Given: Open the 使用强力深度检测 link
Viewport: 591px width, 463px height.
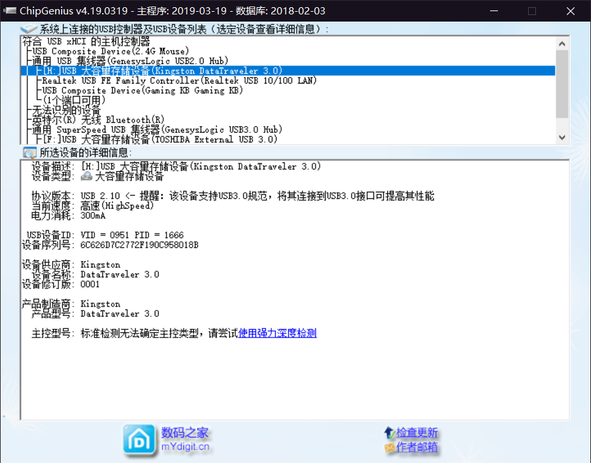Looking at the screenshot, I should point(277,333).
